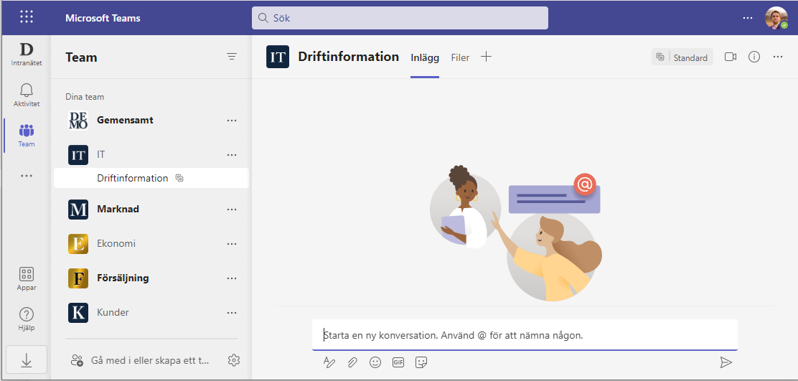Click the Standard channel type button
The image size is (798, 381).
pos(682,57)
